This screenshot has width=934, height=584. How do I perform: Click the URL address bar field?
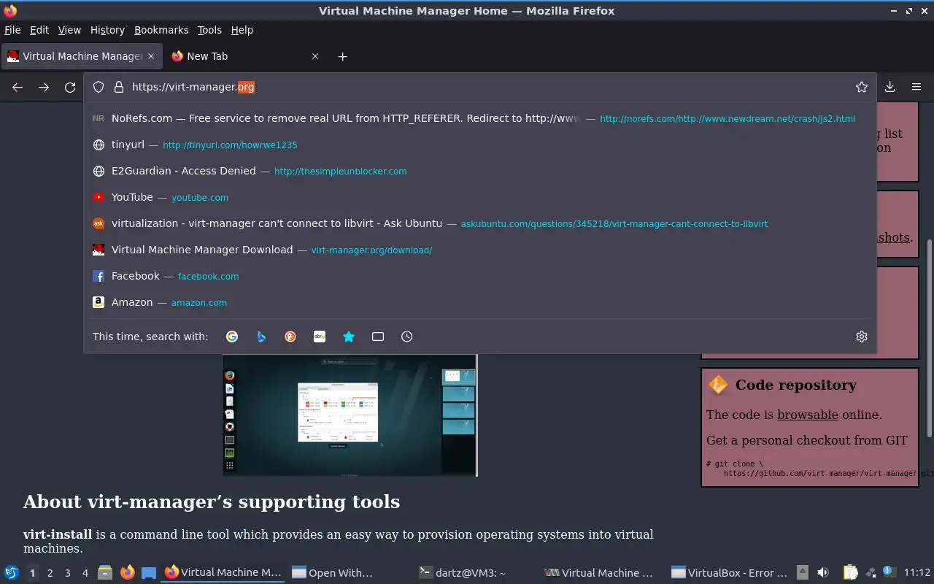[480, 87]
